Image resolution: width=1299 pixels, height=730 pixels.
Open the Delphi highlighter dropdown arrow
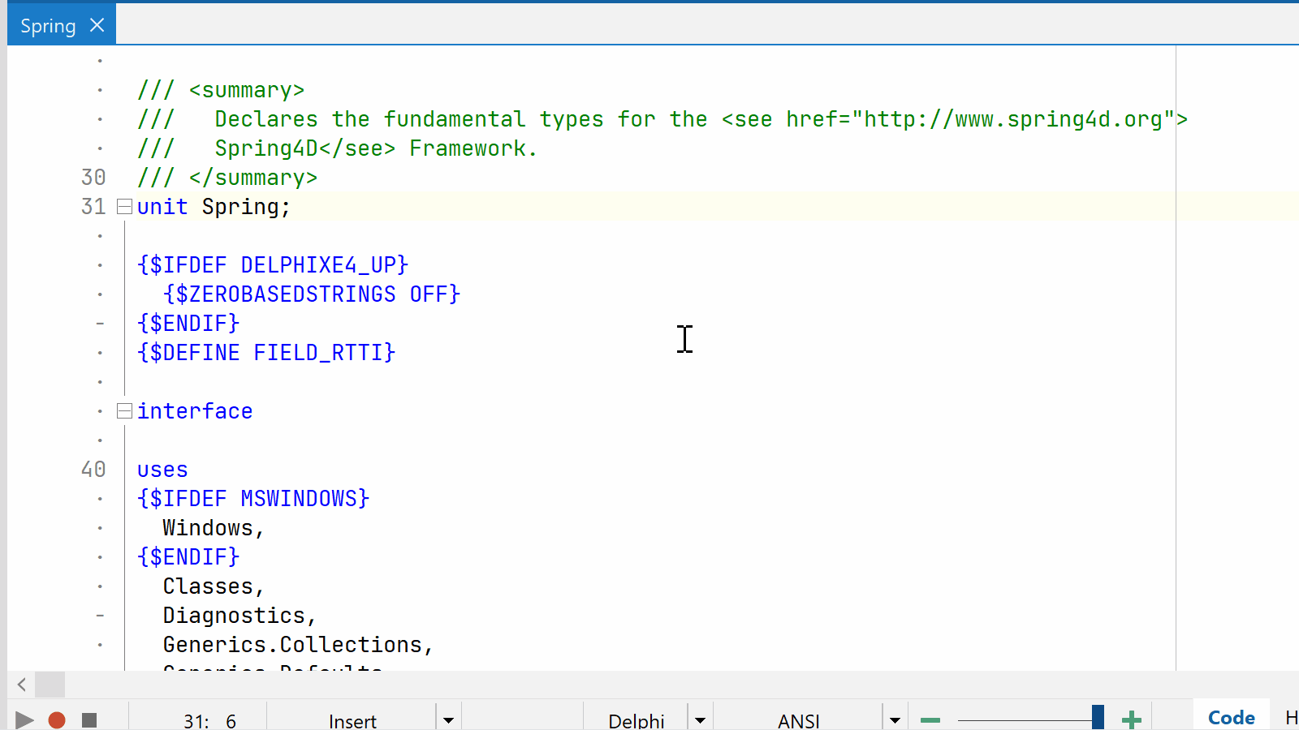point(700,720)
